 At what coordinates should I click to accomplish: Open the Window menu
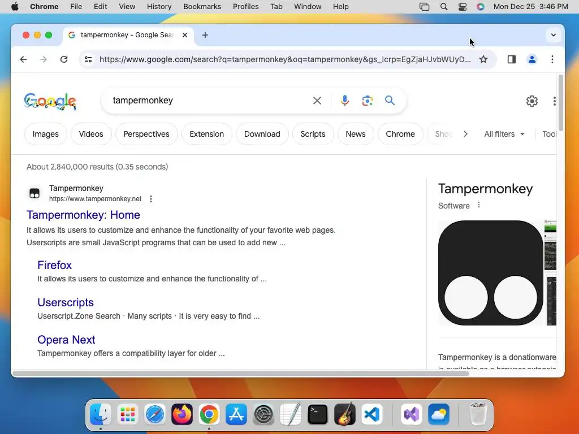tap(308, 7)
